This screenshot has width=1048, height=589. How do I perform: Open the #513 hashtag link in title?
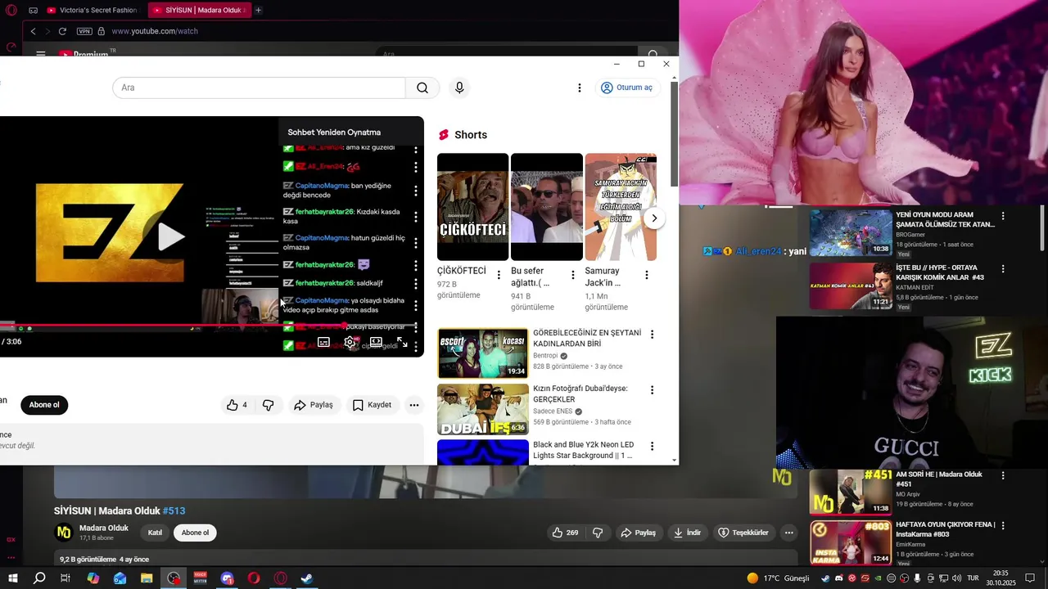point(174,510)
